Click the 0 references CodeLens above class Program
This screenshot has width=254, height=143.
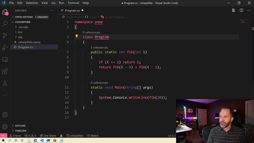[x=91, y=33]
